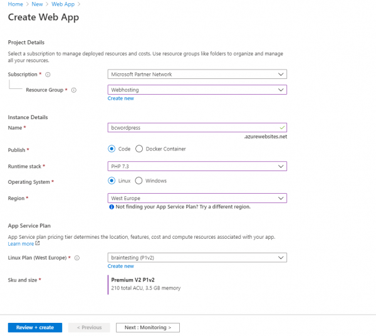376x336 pixels.
Task: Select the Code publish option
Action: tap(112, 149)
